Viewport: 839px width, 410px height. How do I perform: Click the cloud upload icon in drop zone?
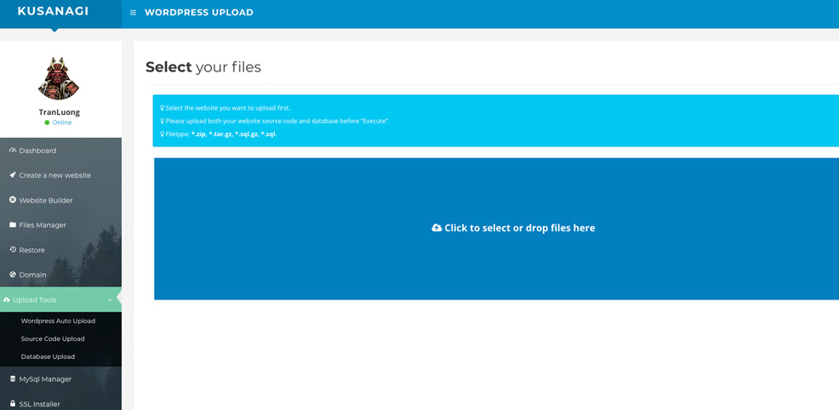coord(437,228)
